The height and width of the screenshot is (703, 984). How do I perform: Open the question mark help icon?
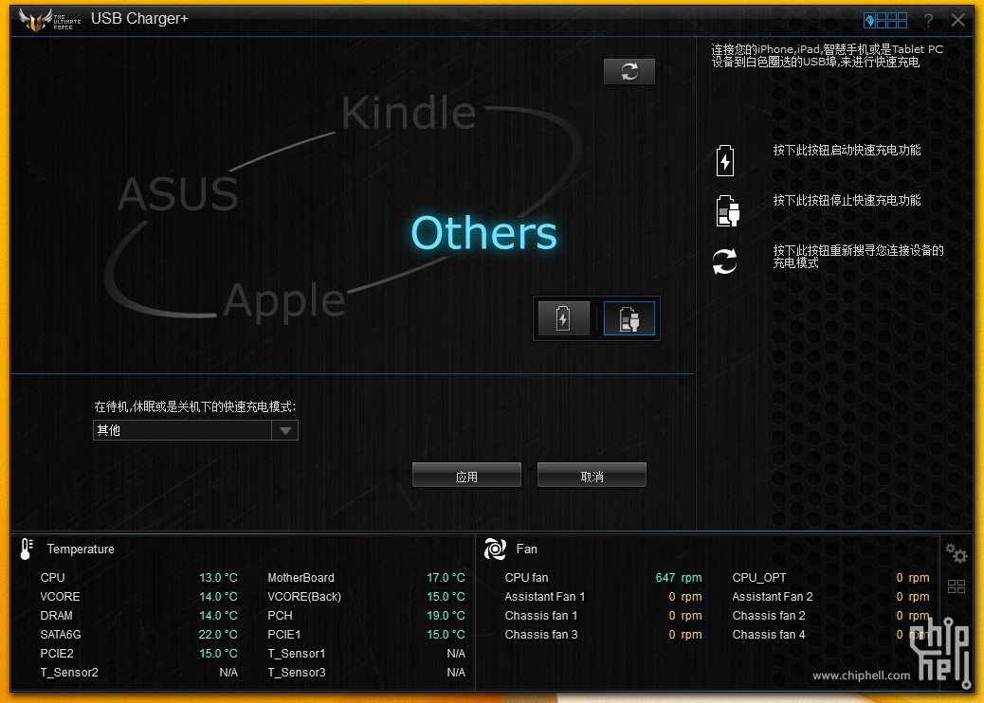click(929, 21)
